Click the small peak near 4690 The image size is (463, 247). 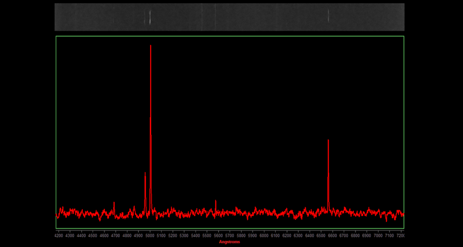click(114, 203)
